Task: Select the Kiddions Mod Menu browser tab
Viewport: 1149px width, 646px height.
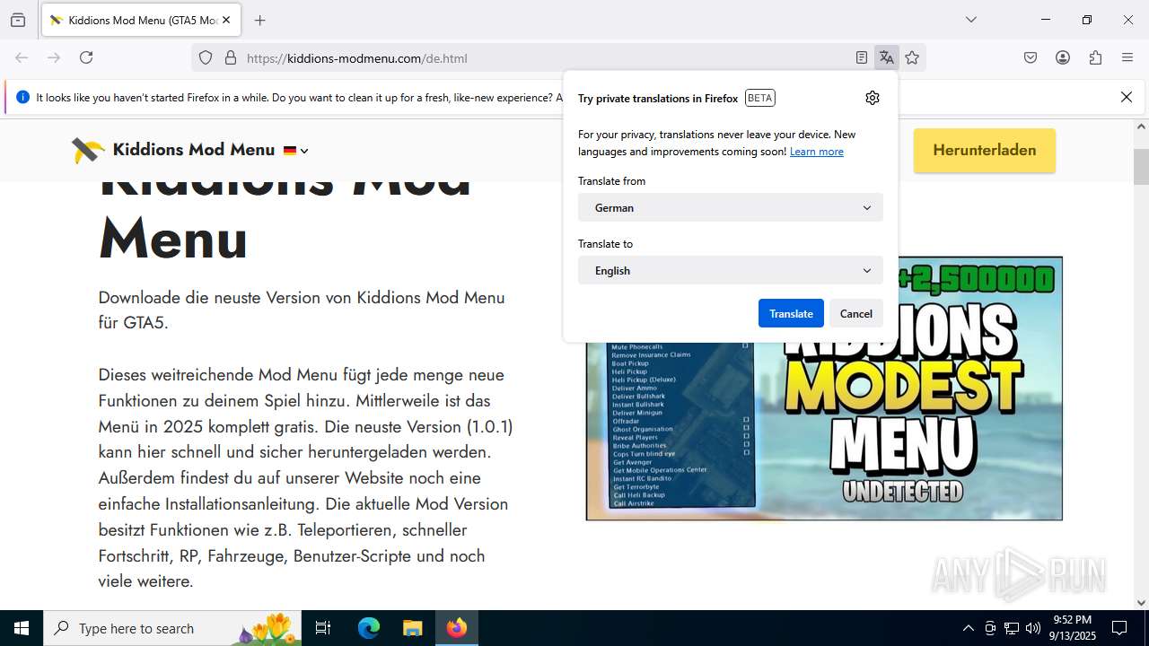Action: pos(141,20)
